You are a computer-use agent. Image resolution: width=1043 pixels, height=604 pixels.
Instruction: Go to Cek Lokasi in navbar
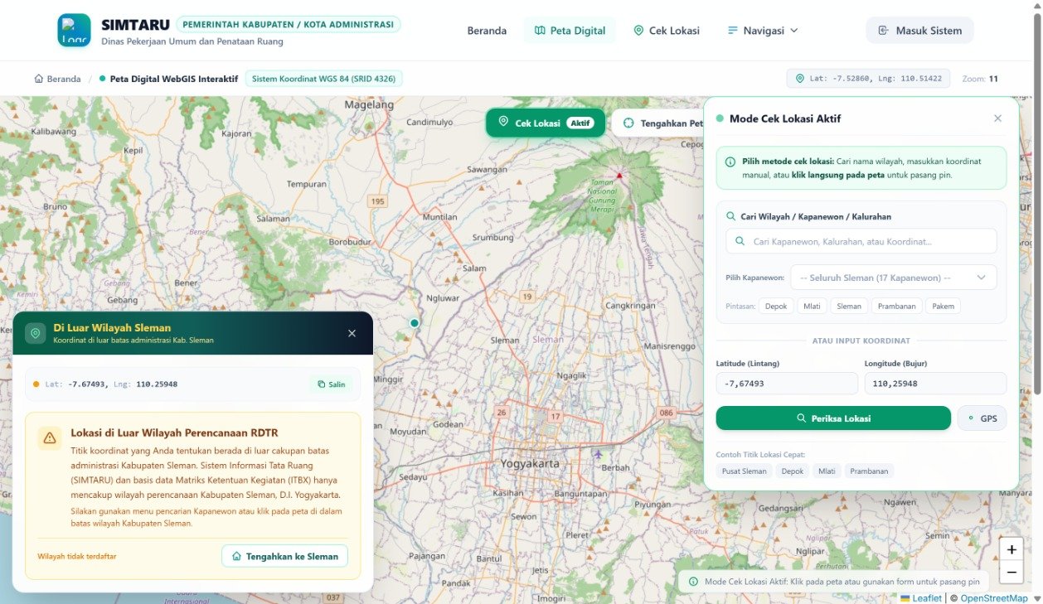pyautogui.click(x=667, y=31)
